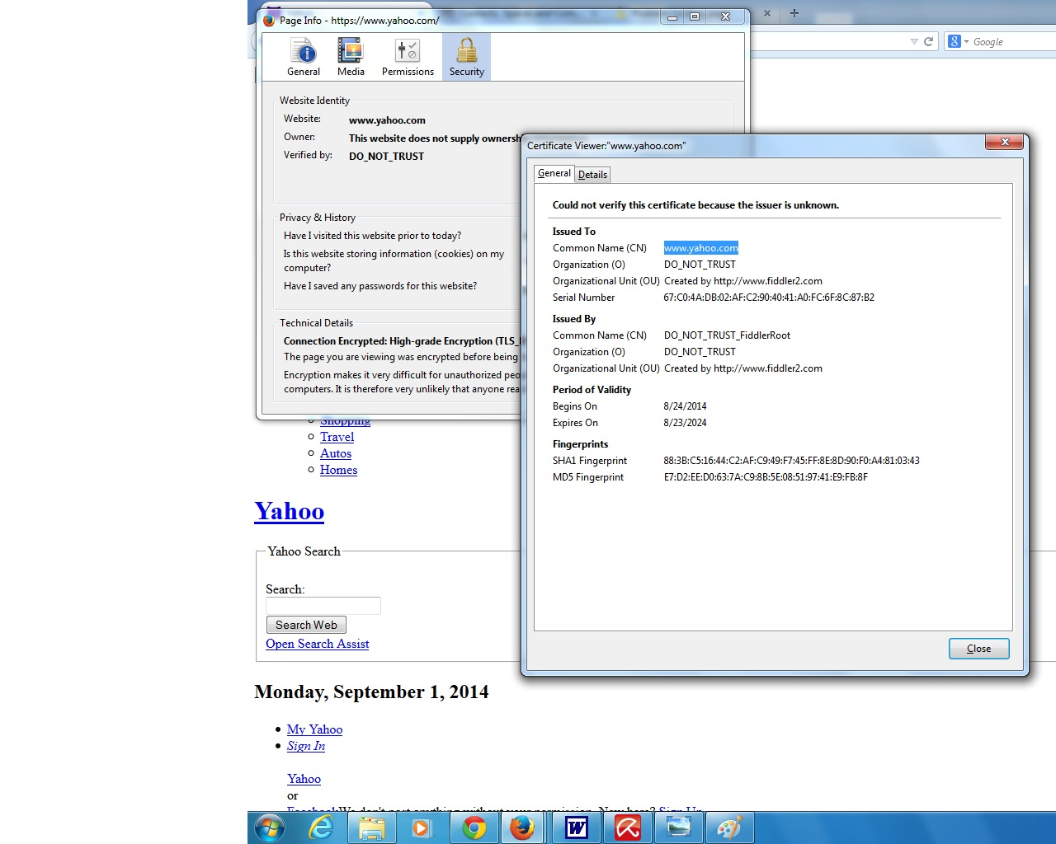Click the highlighted www.yahoo.com common name
This screenshot has height=844, width=1056.
(701, 248)
